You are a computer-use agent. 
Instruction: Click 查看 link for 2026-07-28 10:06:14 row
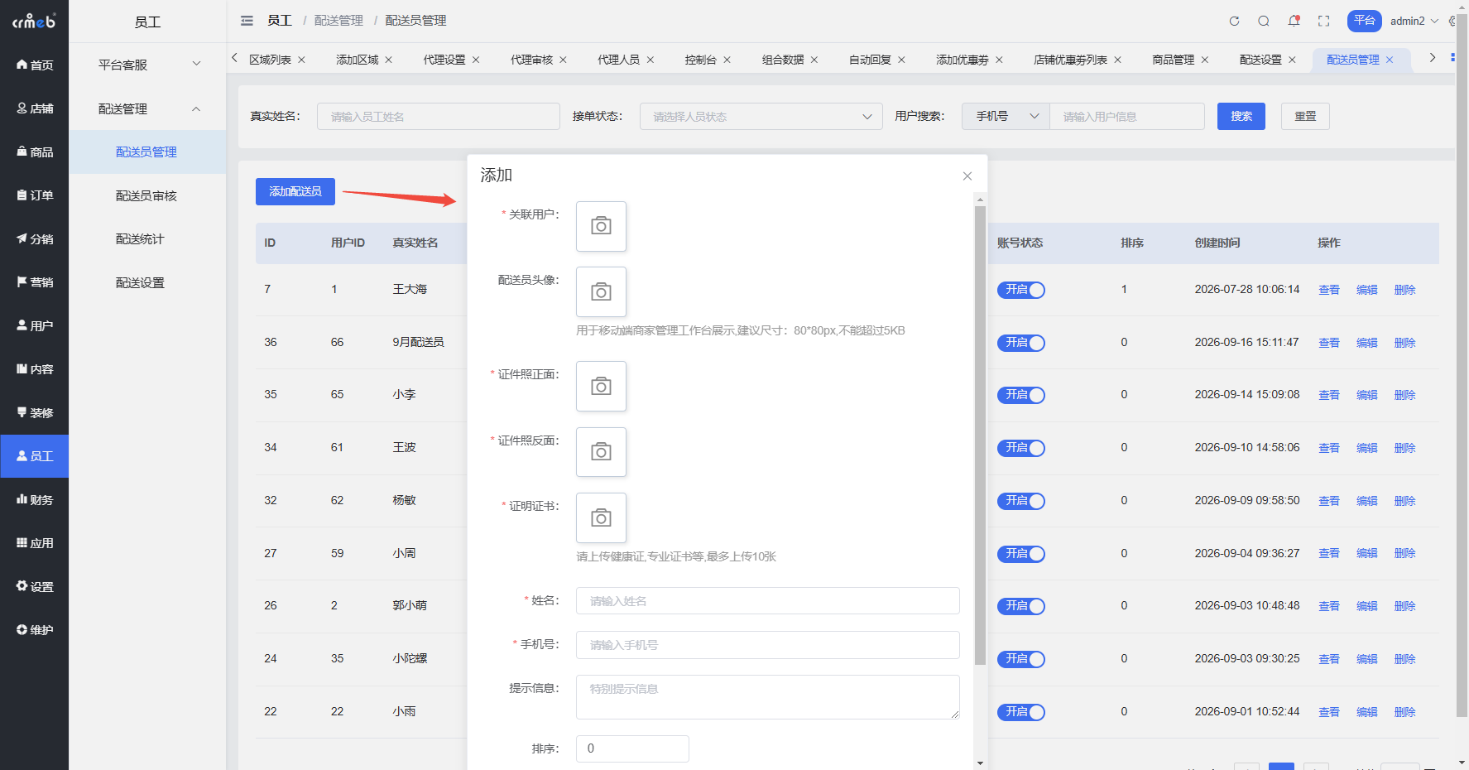(x=1329, y=290)
